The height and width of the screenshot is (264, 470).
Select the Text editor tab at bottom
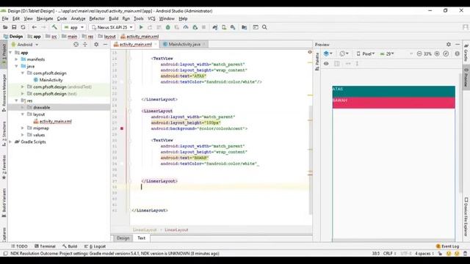pyautogui.click(x=141, y=238)
